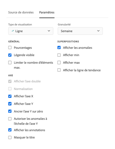
Task: Check the Afficher max option
Action: point(59,63)
